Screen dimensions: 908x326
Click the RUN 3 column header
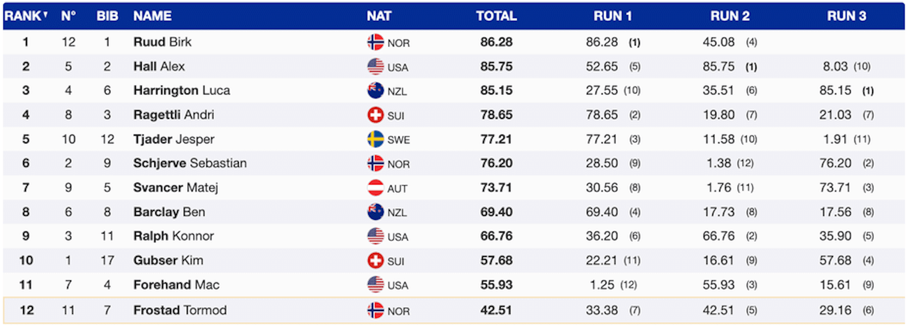point(846,16)
